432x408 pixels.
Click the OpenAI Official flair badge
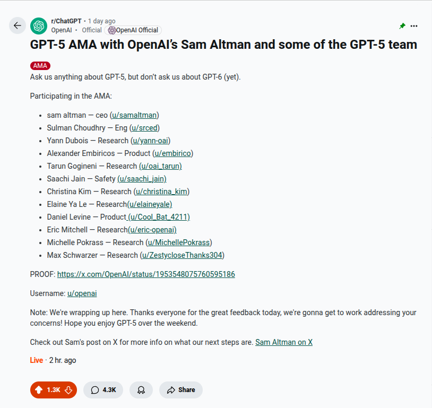click(x=134, y=30)
